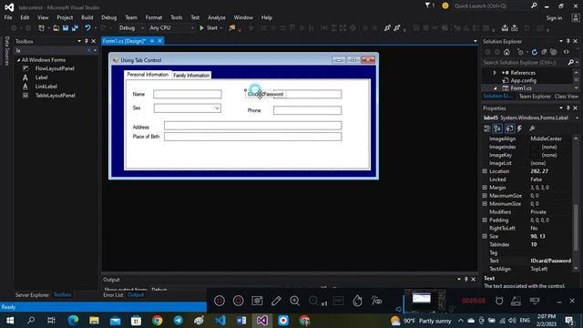This screenshot has height=328, width=583.
Task: Click the Show All Files icon in Solution Explorer
Action: pos(554,52)
